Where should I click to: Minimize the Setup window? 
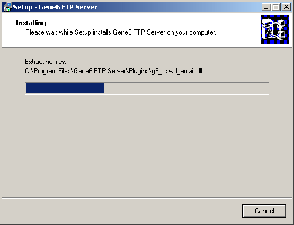point(266,7)
